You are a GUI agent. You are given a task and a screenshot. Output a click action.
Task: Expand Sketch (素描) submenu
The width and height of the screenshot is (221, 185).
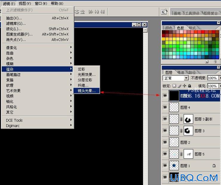click(x=38, y=80)
